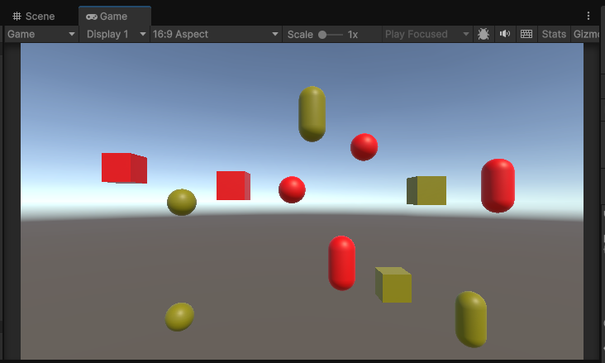Click the red capsule near the right edge
This screenshot has height=363, width=605.
click(498, 185)
